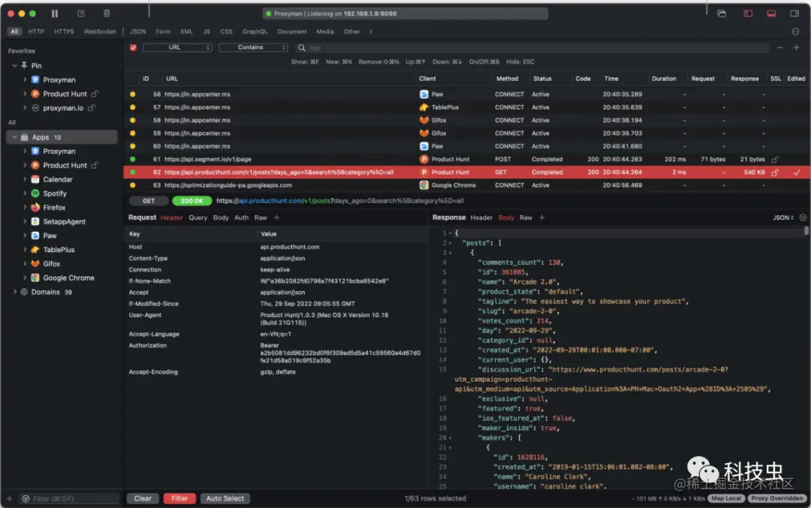Sort the table by Client column
The image size is (811, 508).
427,79
